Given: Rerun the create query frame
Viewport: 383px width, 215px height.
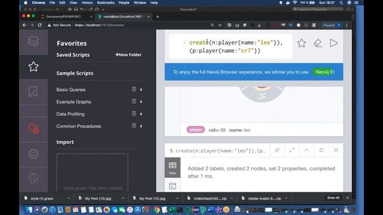Looking at the screenshot, I should [x=321, y=150].
